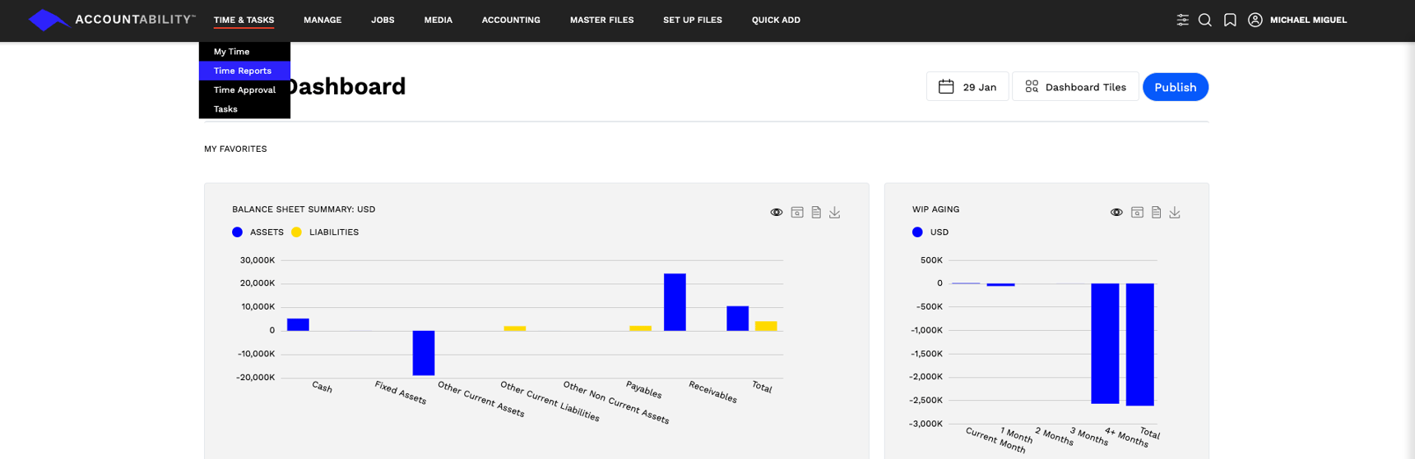Toggle visibility eye on Balance Sheet Summary
Screen dimensions: 1415x459
click(x=776, y=213)
